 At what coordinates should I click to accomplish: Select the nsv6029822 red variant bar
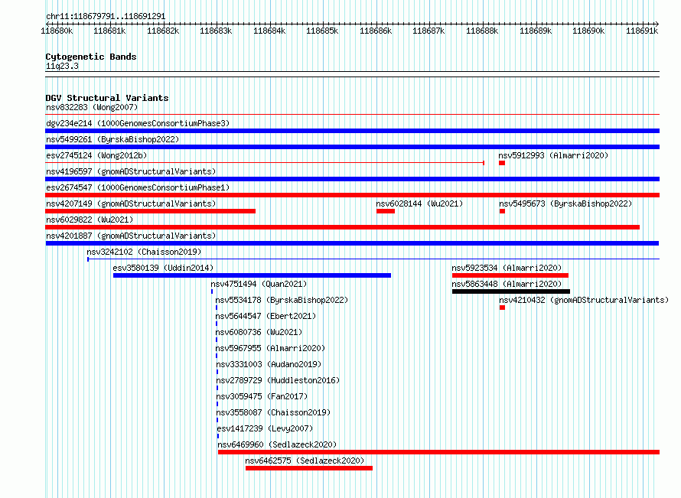[x=342, y=227]
